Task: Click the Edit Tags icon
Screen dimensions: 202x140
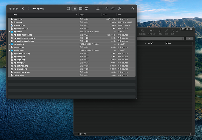Action: pyautogui.click(x=113, y=9)
